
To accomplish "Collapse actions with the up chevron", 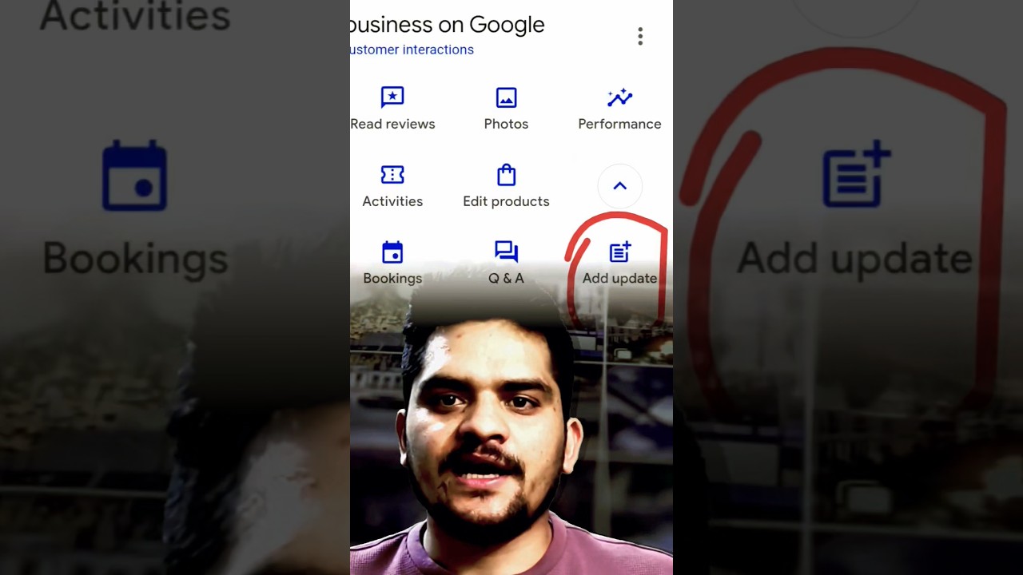I will point(620,186).
